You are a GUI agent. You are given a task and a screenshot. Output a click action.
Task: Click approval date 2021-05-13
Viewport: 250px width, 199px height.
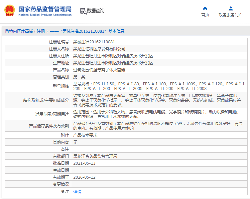84,163
